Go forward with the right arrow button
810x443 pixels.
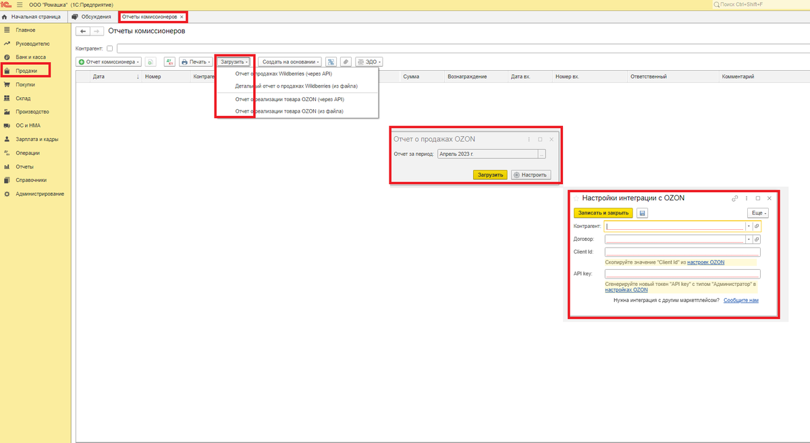pyautogui.click(x=97, y=31)
